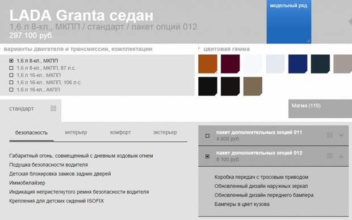Pick the orange color swatch
Image resolution: width=352 pixels, height=220 pixels.
click(208, 64)
